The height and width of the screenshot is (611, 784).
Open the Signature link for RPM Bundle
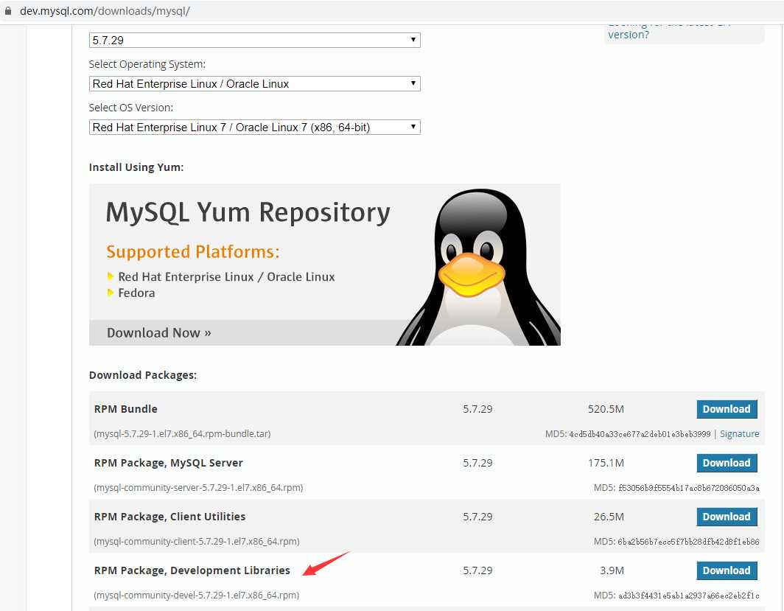coord(740,433)
